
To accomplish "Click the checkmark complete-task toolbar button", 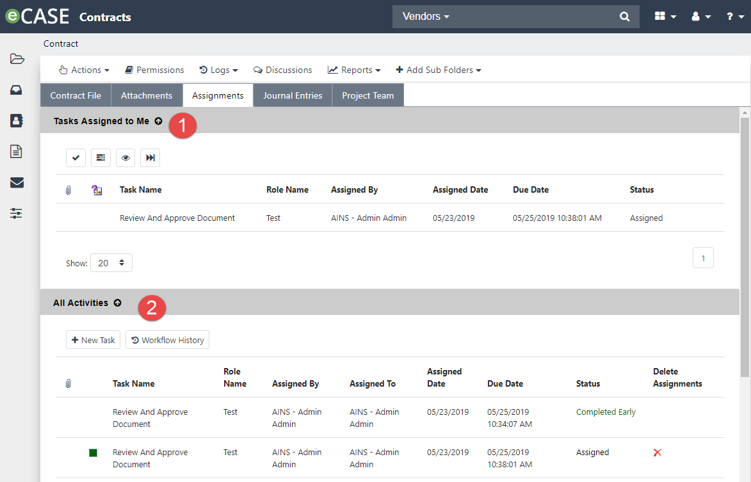I will coord(76,157).
